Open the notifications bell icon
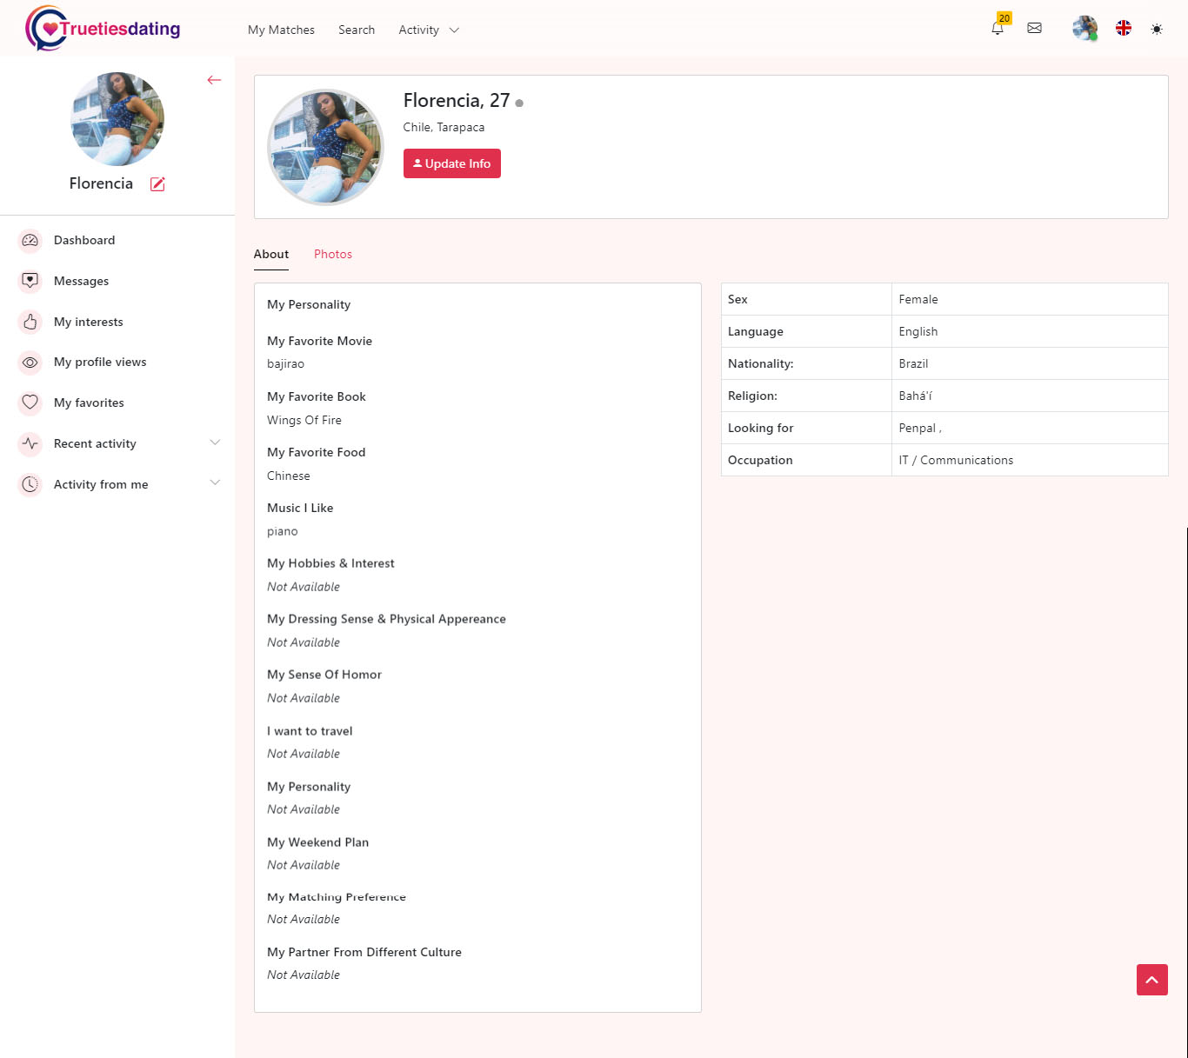The width and height of the screenshot is (1188, 1058). [998, 29]
